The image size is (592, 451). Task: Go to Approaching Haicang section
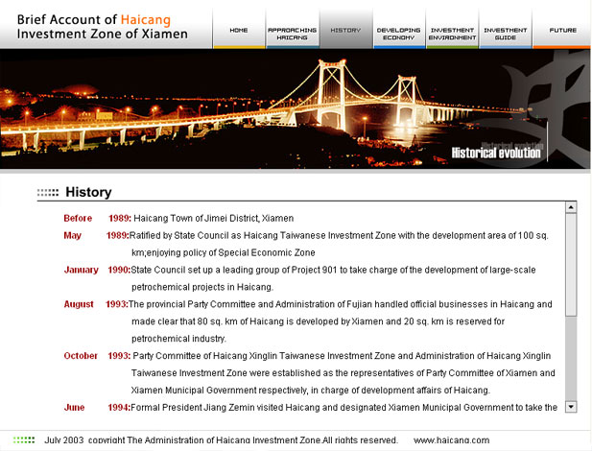coord(292,33)
